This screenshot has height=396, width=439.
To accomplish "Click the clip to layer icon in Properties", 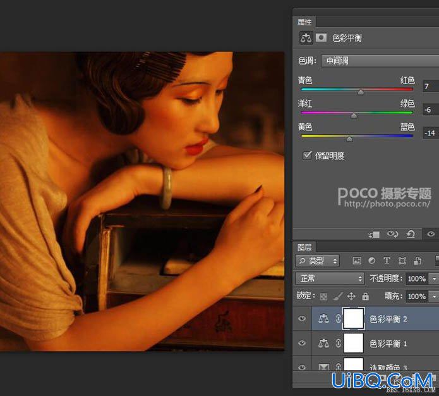I will click(374, 234).
